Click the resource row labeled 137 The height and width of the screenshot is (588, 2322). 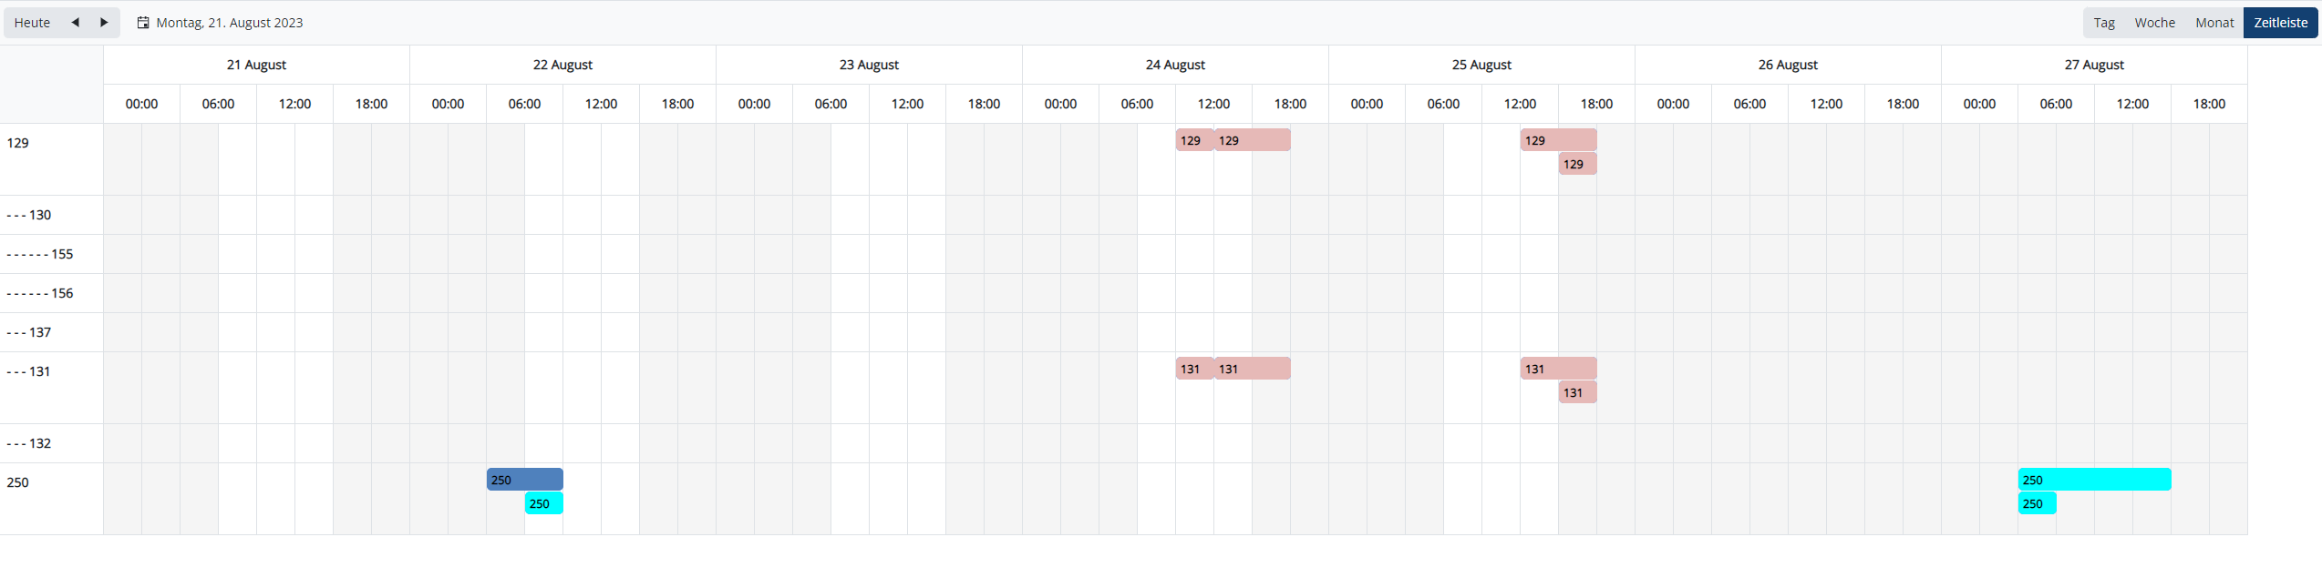pyautogui.click(x=40, y=332)
